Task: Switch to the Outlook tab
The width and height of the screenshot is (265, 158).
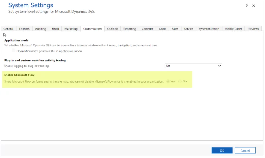Action: click(113, 29)
